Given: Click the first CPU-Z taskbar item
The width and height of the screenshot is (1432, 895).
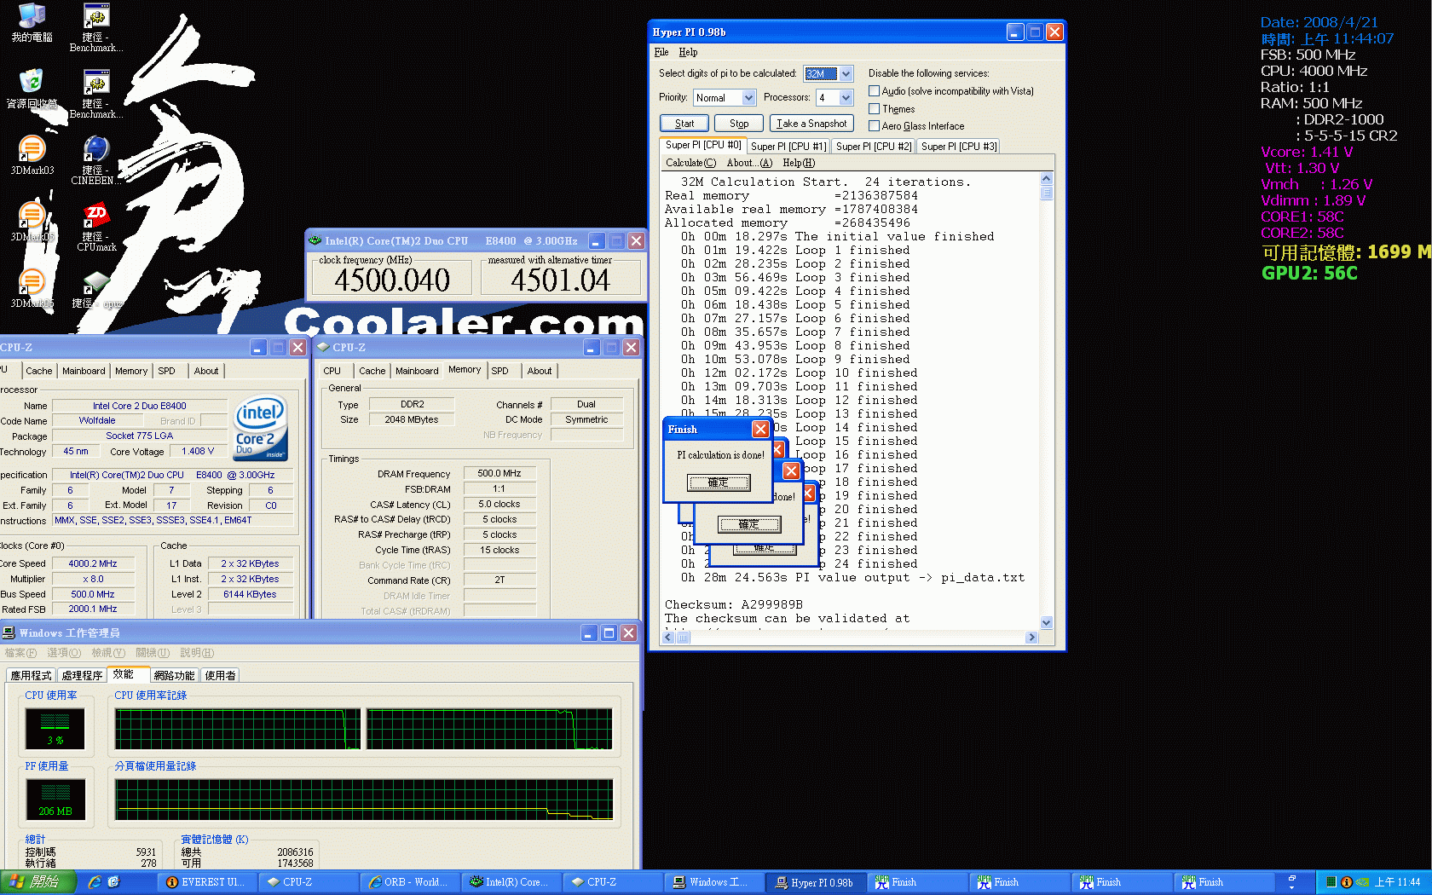Looking at the screenshot, I should [x=307, y=882].
